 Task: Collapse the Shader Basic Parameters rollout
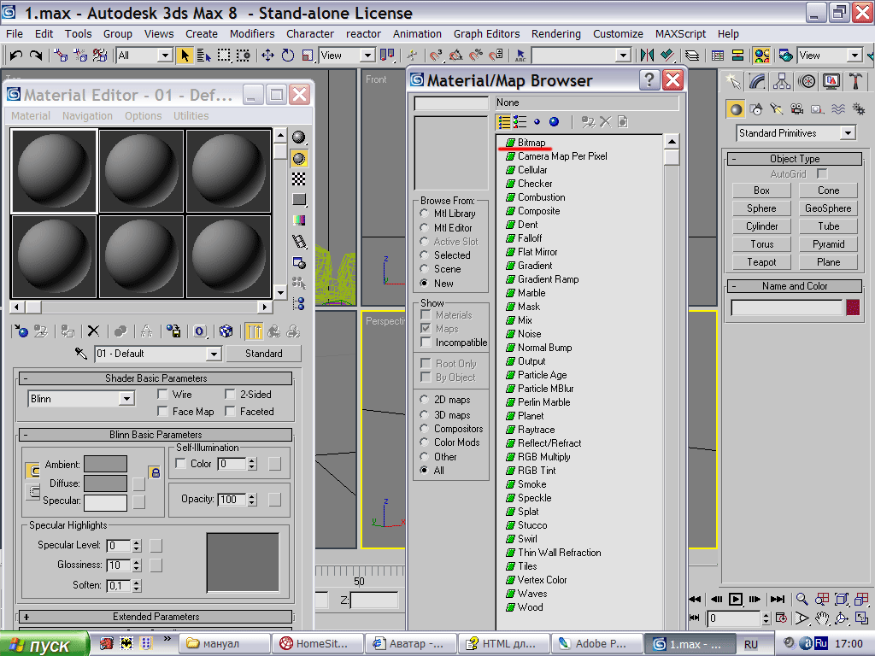coord(156,378)
